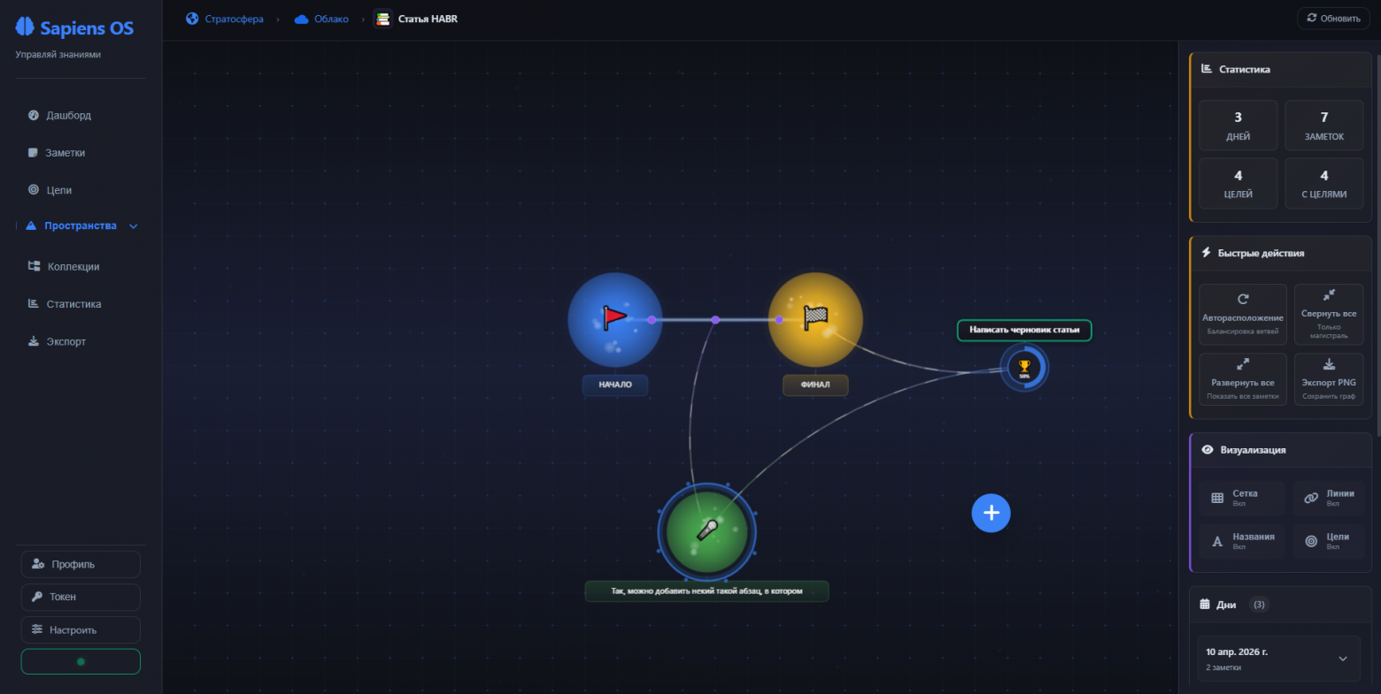The width and height of the screenshot is (1381, 694).
Task: Toggle the Сетка grid visibility
Action: point(1242,498)
